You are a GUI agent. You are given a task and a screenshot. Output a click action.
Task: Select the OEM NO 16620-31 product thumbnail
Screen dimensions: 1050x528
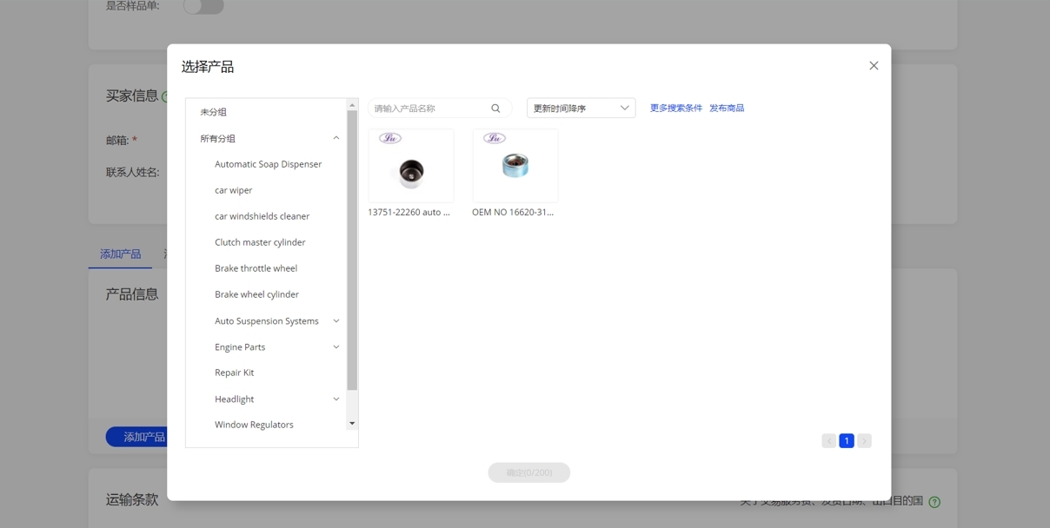tap(515, 166)
